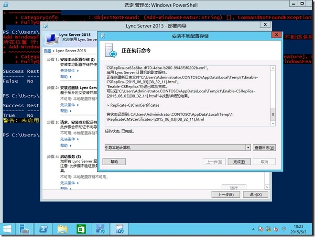Click Lync deployment wizard title bar icon
This screenshot has height=237, width=315.
click(45, 26)
